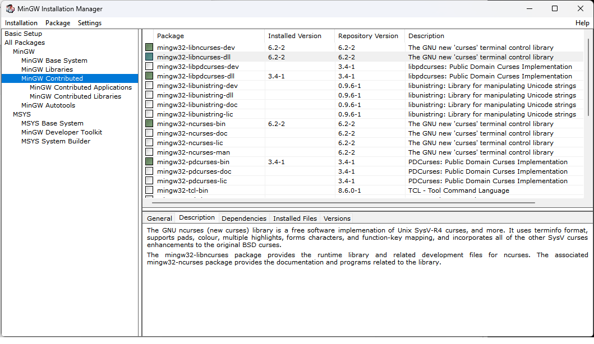This screenshot has height=344, width=594.
Task: Mark the mingw32-libpdcurses-dev package checkbox
Action: point(149,67)
